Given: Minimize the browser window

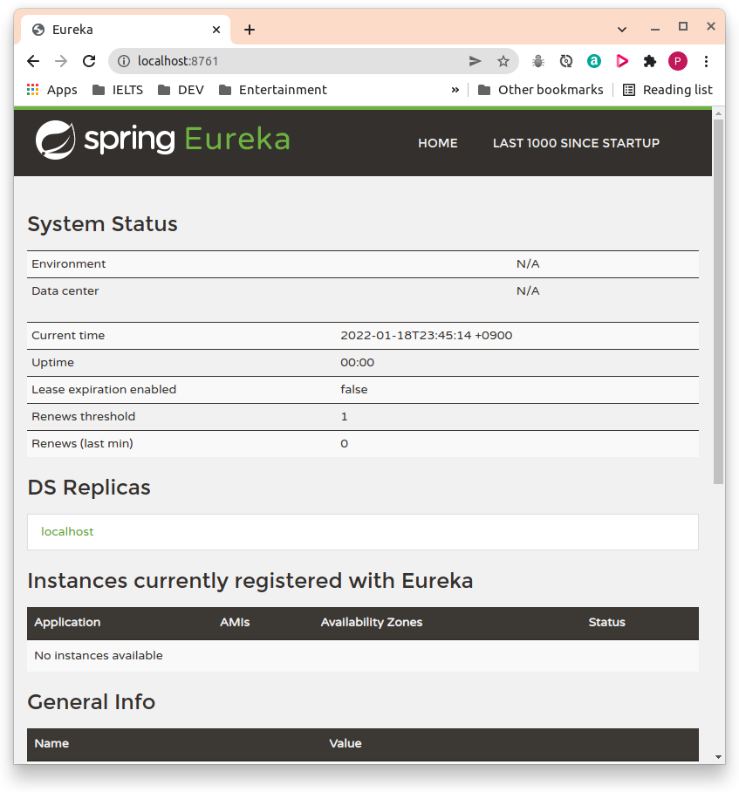Looking at the screenshot, I should point(655,30).
